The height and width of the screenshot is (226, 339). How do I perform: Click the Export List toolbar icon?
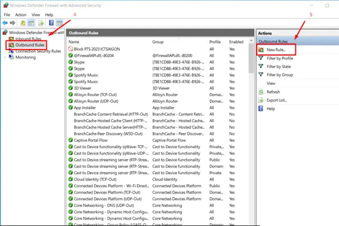[x=41, y=23]
